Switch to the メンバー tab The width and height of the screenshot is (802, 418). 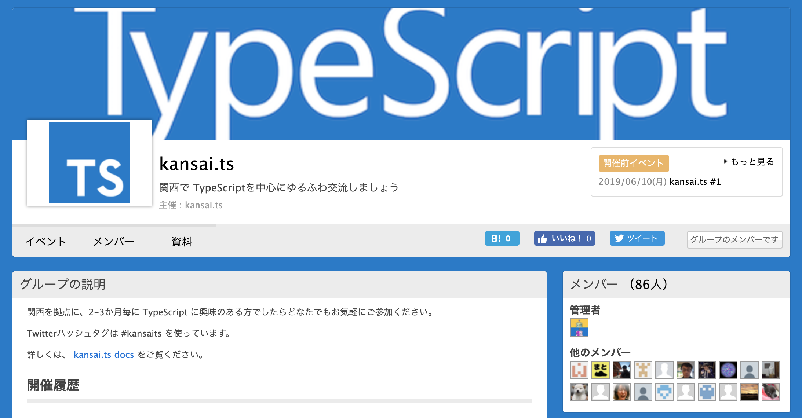[x=113, y=241]
